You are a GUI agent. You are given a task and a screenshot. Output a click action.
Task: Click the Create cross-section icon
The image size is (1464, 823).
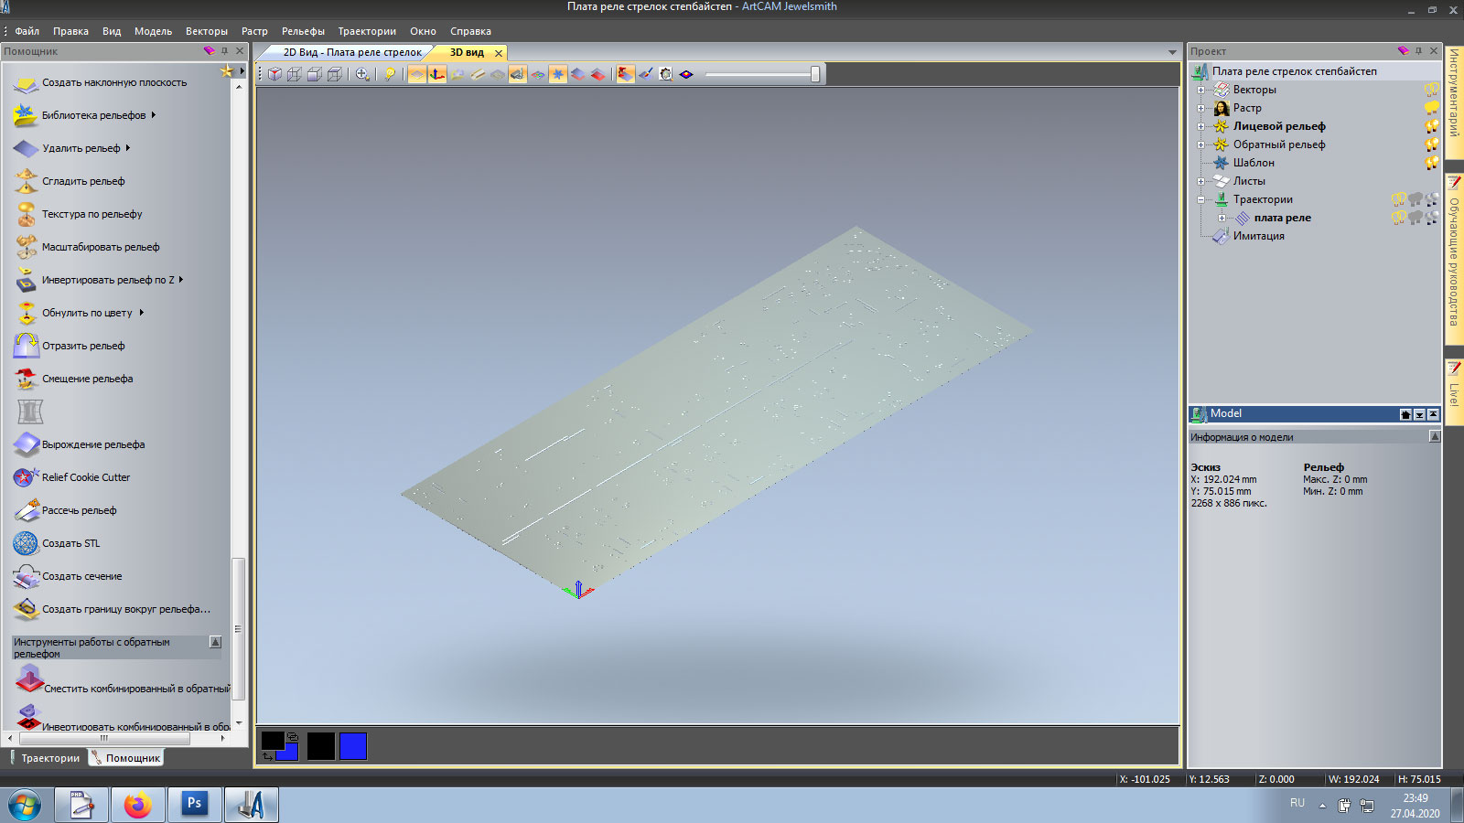point(27,576)
